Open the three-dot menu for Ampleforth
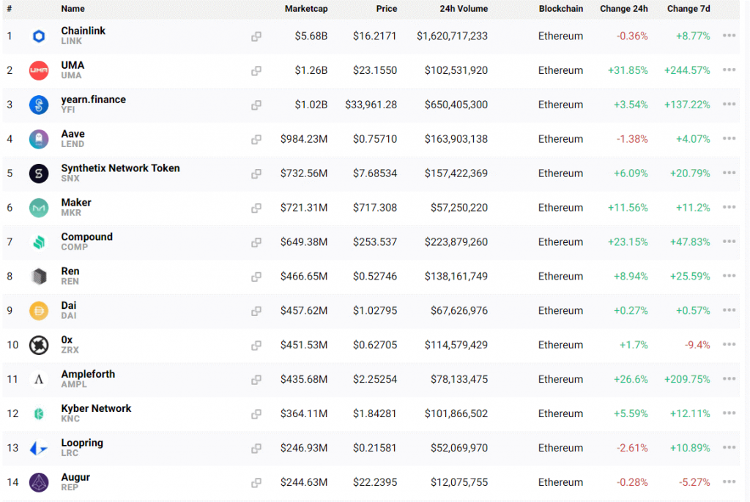Viewport: 750px width, 502px height. click(x=729, y=379)
